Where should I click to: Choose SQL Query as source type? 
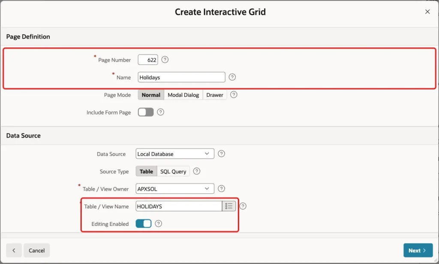tap(173, 171)
